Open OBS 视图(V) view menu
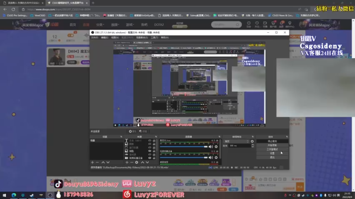 pos(115,38)
